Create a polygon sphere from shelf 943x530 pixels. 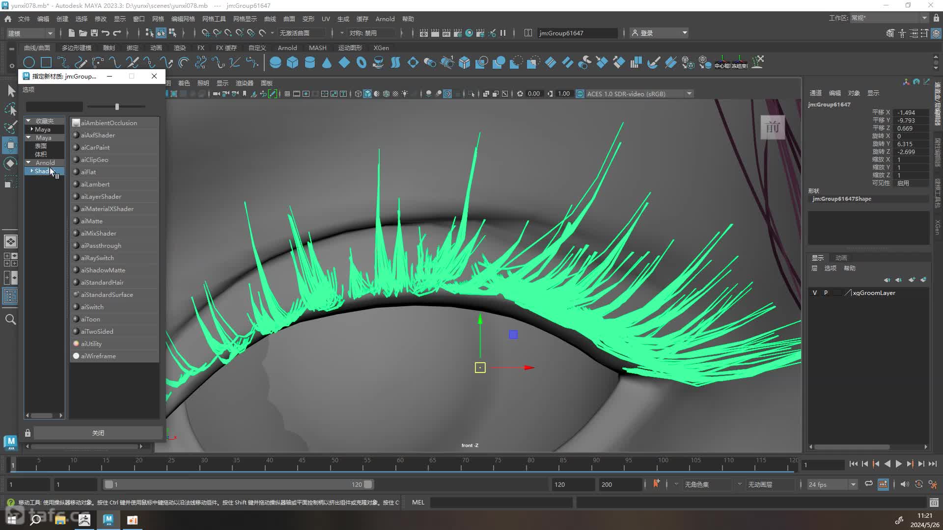pyautogui.click(x=276, y=62)
